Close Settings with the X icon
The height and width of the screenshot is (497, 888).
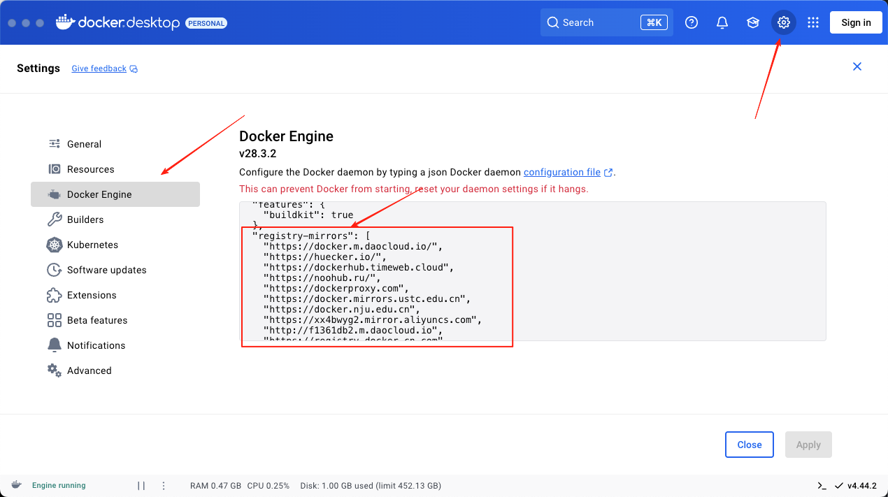click(857, 66)
